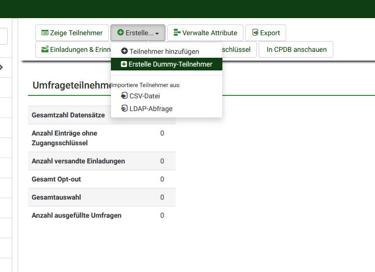The height and width of the screenshot is (272, 375).
Task: Click the Anzahl versandte Einladungen row
Action: [x=102, y=161]
